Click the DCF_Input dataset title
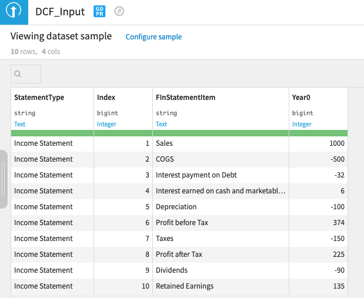364x298 pixels. point(60,12)
